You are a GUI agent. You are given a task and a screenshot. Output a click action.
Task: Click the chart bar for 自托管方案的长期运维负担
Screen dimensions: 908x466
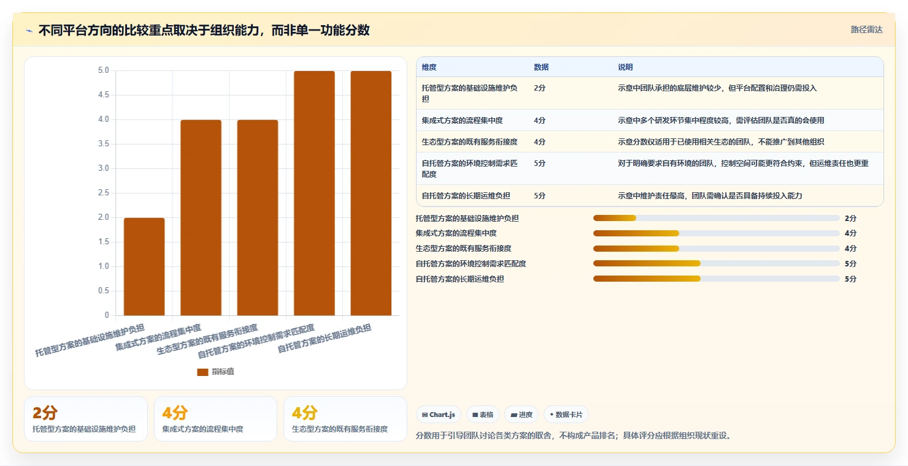point(371,194)
